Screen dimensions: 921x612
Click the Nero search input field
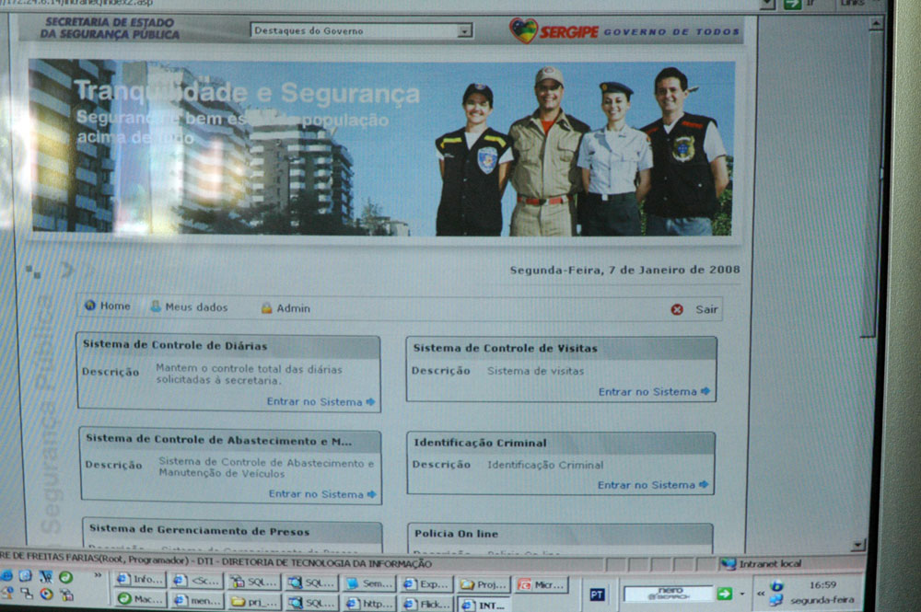pos(668,594)
